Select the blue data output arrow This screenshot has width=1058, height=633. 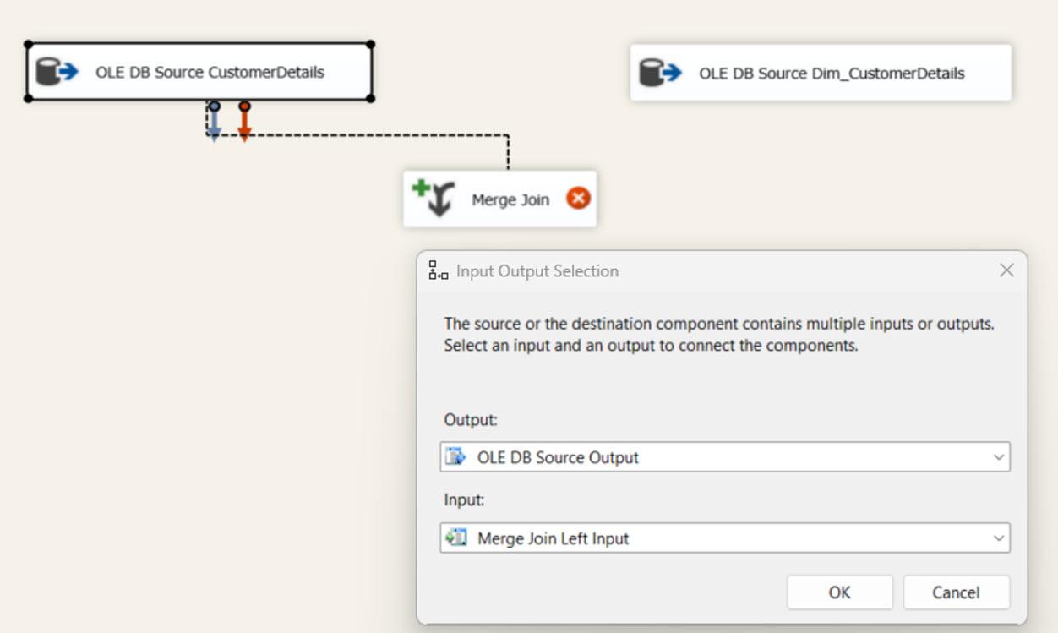pyautogui.click(x=215, y=123)
